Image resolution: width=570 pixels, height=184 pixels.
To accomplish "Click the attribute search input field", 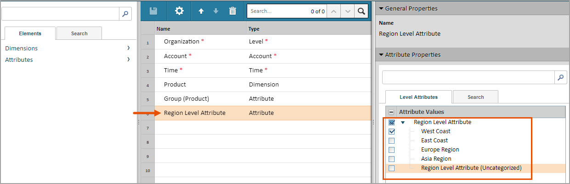I will point(468,77).
